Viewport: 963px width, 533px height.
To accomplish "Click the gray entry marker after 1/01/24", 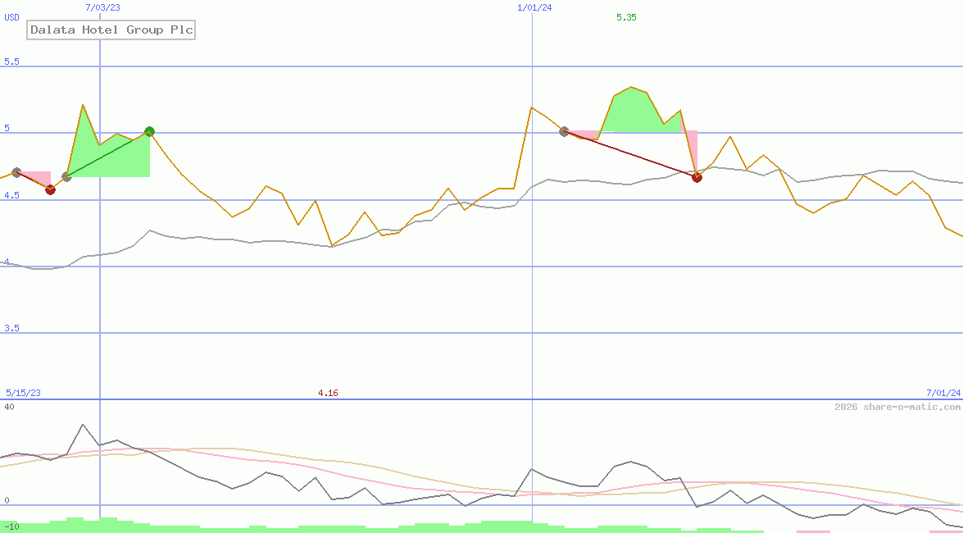I will (x=564, y=131).
